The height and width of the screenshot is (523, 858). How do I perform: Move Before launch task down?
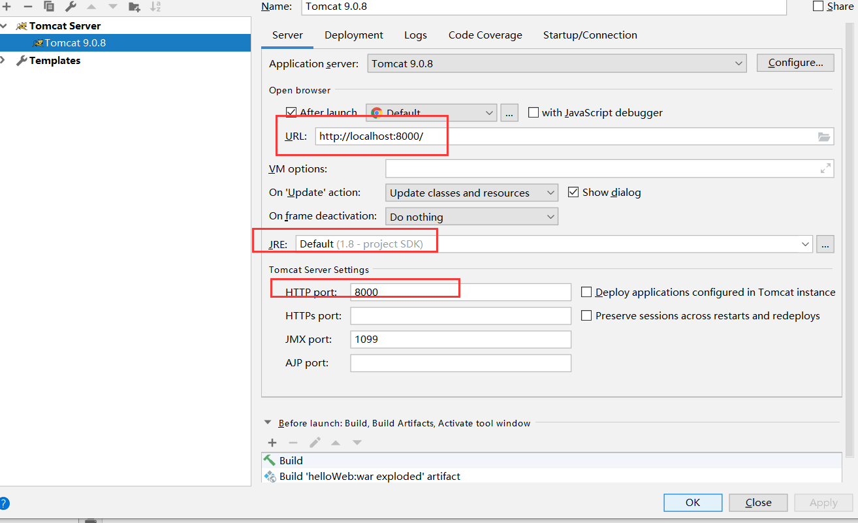pyautogui.click(x=357, y=442)
